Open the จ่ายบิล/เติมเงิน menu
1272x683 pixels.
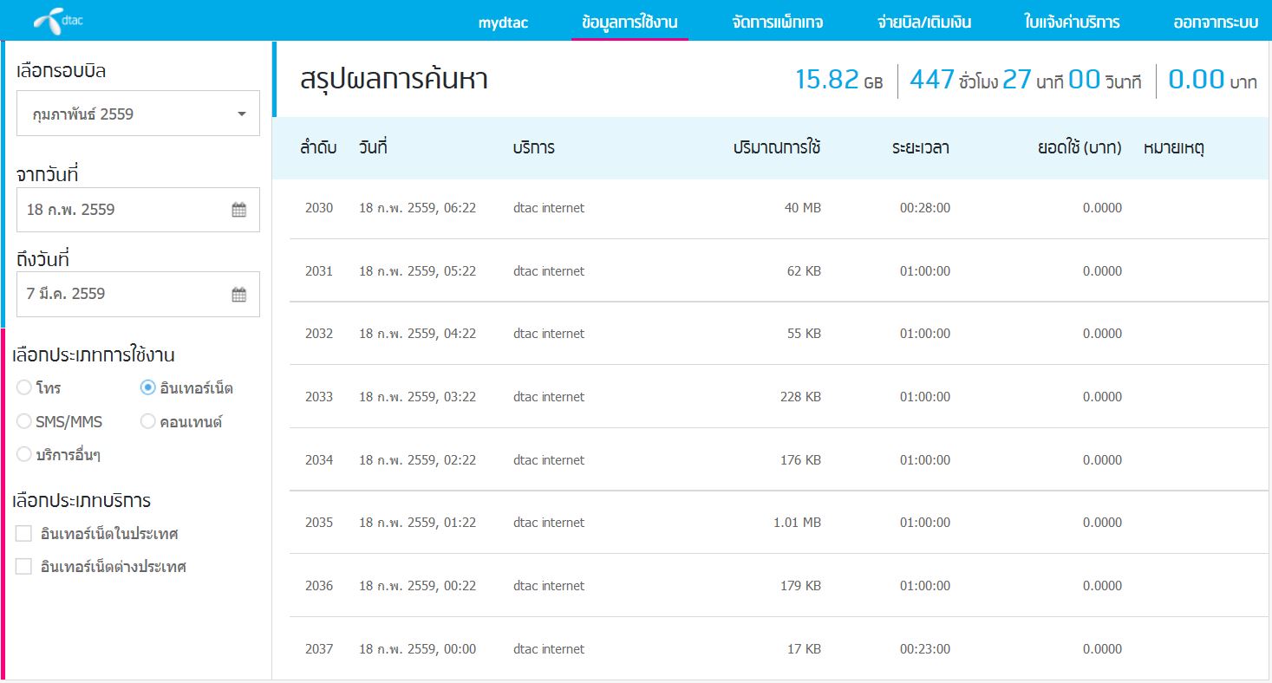click(924, 23)
